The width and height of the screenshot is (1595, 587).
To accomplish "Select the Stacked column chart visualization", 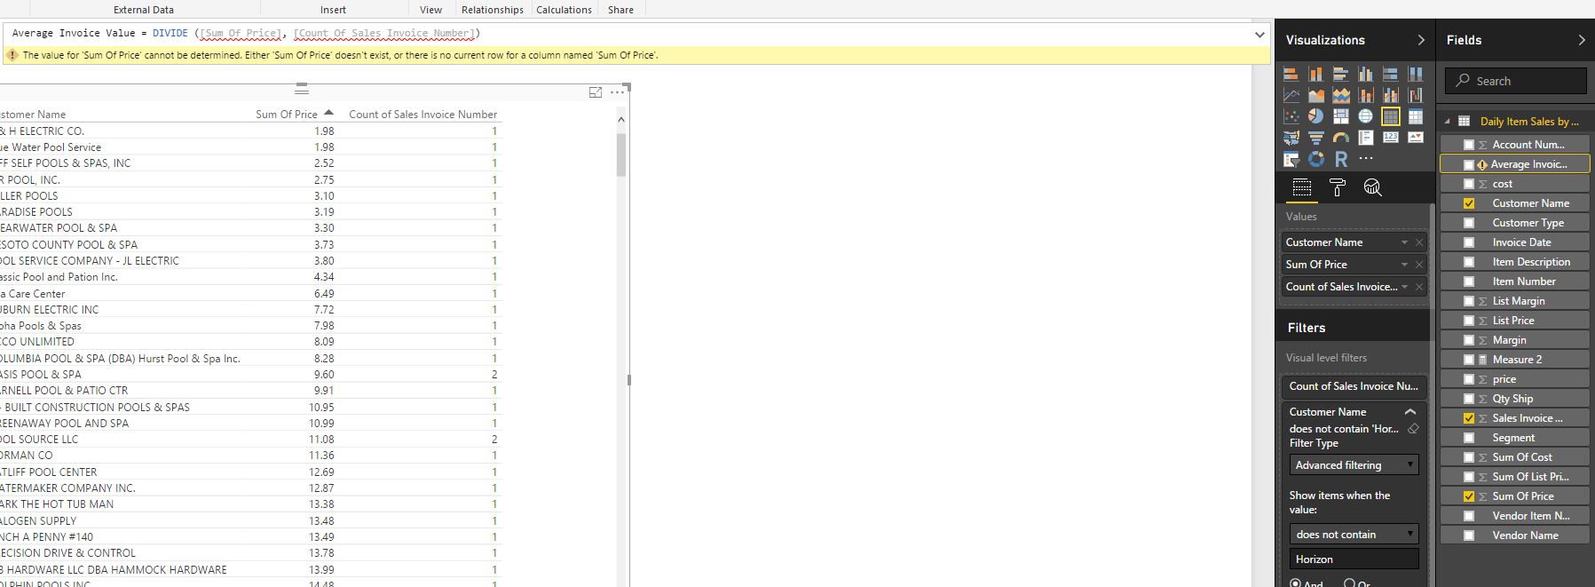I will click(x=1315, y=74).
